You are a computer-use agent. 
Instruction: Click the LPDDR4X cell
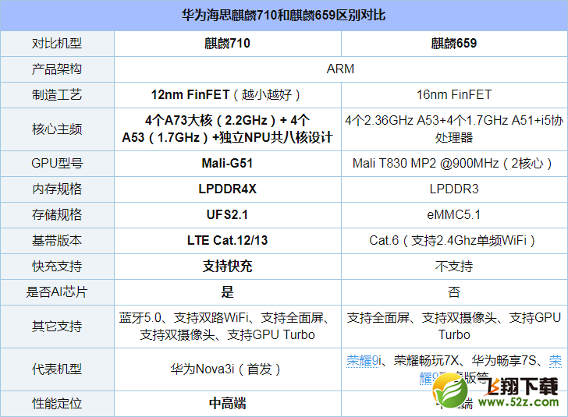pos(228,189)
